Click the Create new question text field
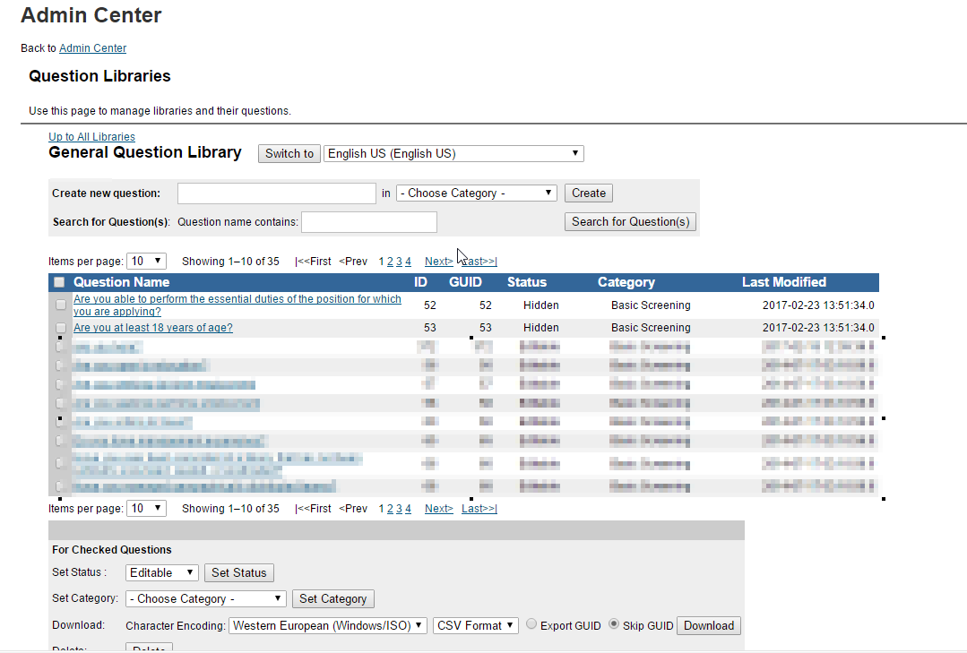 [277, 193]
